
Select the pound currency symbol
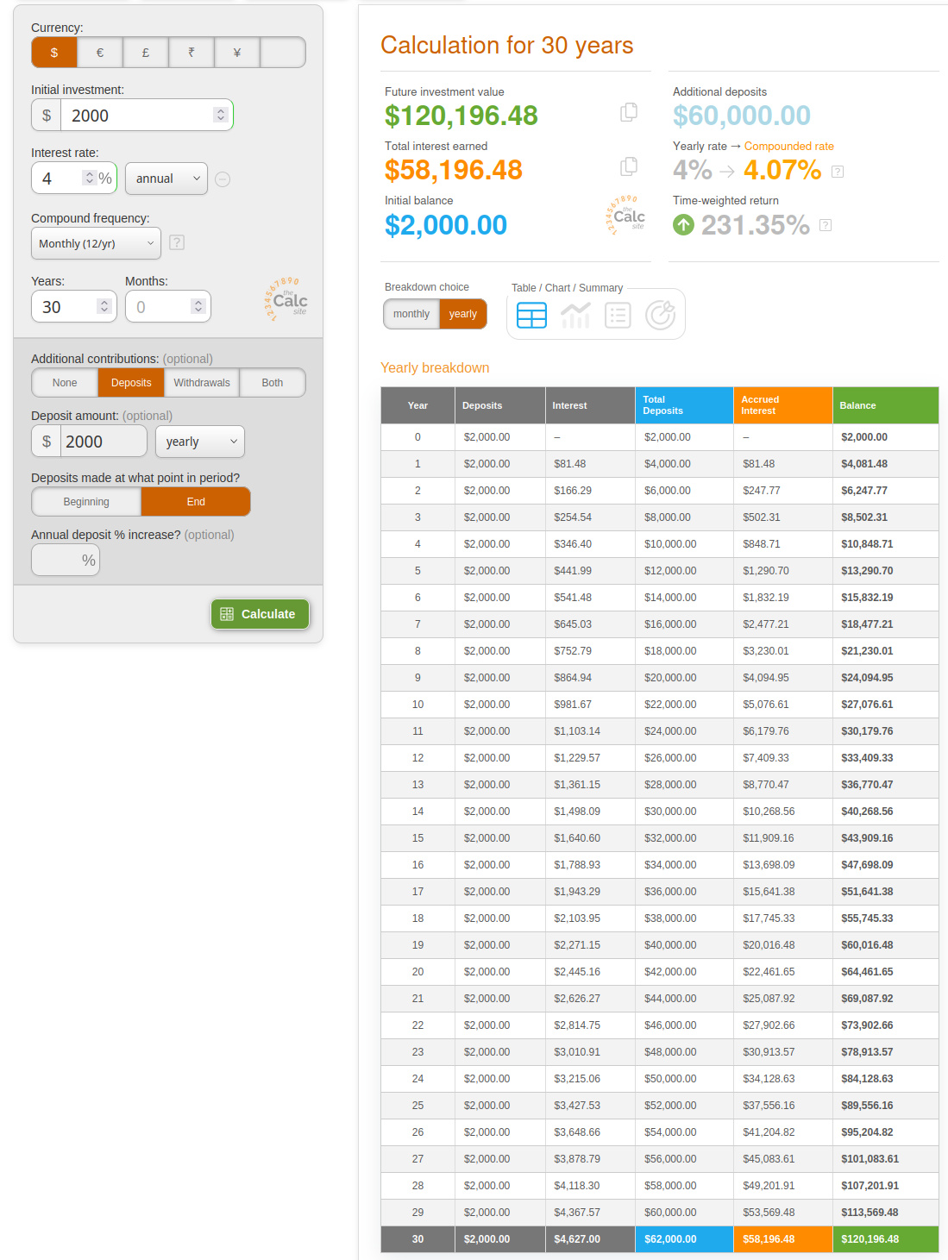point(146,53)
